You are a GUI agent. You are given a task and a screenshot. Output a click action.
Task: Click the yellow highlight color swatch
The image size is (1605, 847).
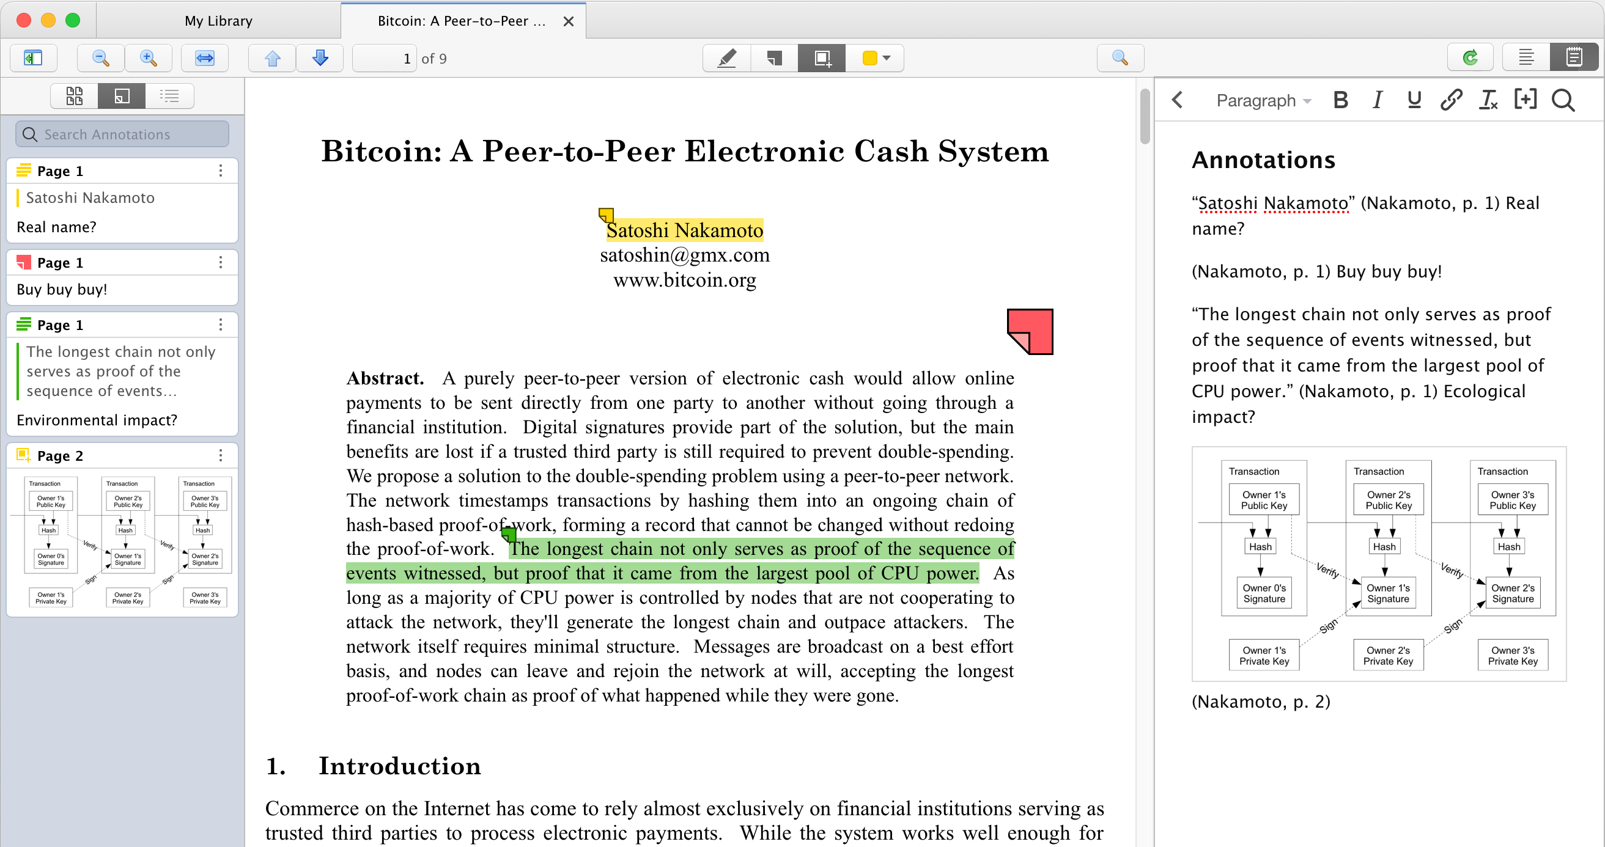coord(869,58)
